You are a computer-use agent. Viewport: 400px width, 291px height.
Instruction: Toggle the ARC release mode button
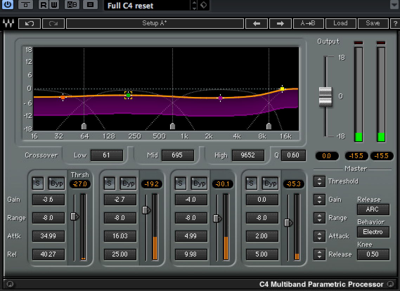(x=373, y=209)
